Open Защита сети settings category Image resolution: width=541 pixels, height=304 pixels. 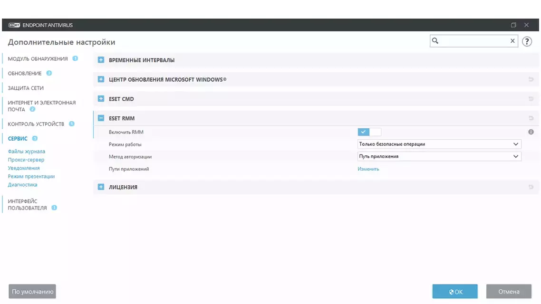pyautogui.click(x=26, y=88)
